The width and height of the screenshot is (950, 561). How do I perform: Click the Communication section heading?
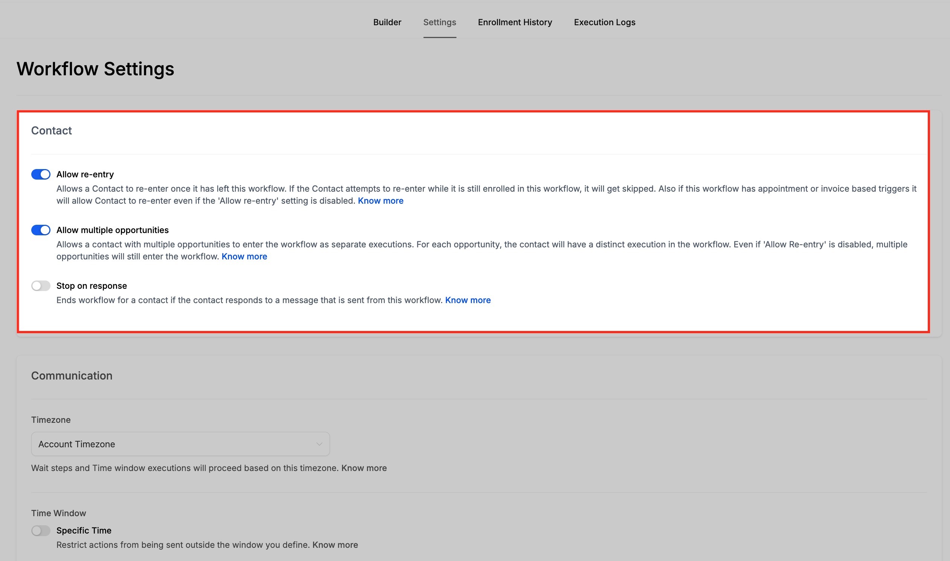coord(72,375)
